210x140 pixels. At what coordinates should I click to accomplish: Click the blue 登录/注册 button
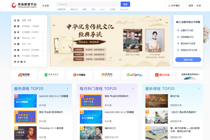(188, 60)
